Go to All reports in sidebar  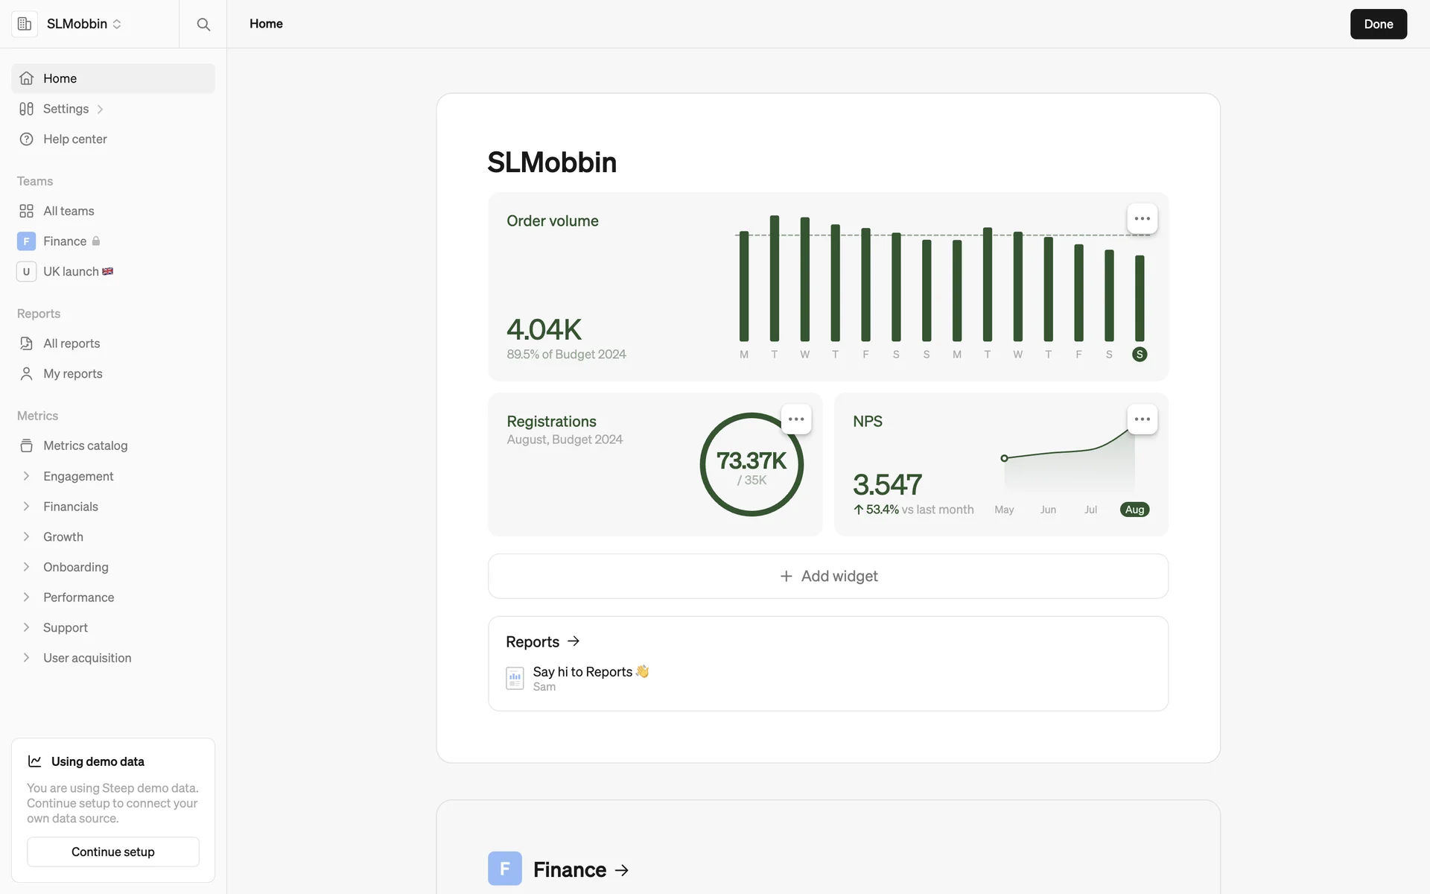coord(71,343)
